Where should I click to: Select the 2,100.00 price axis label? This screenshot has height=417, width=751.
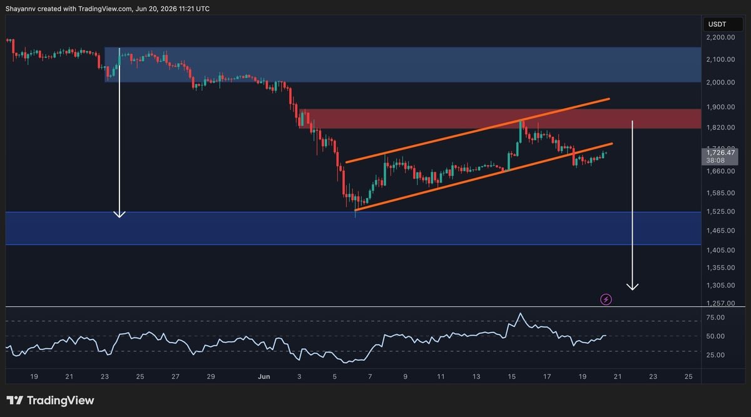pos(720,59)
